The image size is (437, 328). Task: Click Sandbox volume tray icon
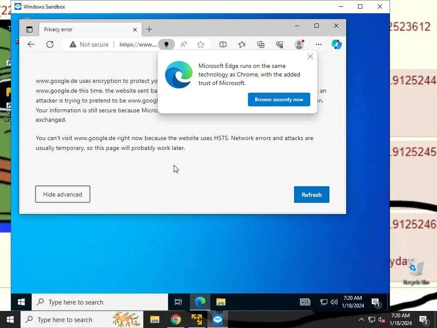(x=334, y=302)
